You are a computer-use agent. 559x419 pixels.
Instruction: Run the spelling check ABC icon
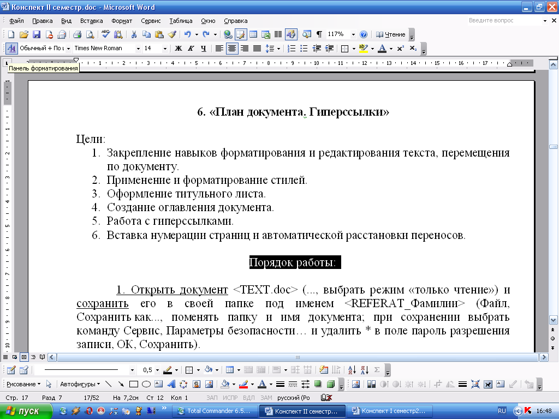[x=105, y=34]
